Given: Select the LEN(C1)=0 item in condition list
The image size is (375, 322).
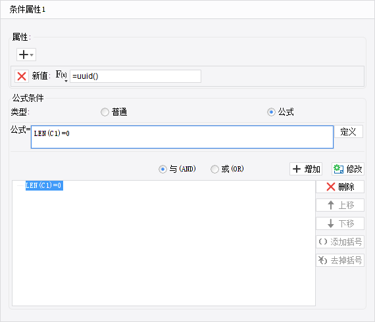Looking at the screenshot, I should (44, 185).
